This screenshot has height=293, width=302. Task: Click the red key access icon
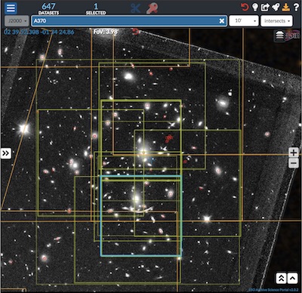tap(152, 8)
